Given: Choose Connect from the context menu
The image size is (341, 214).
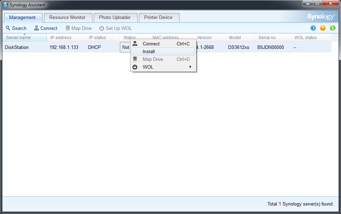Looking at the screenshot, I should point(151,44).
